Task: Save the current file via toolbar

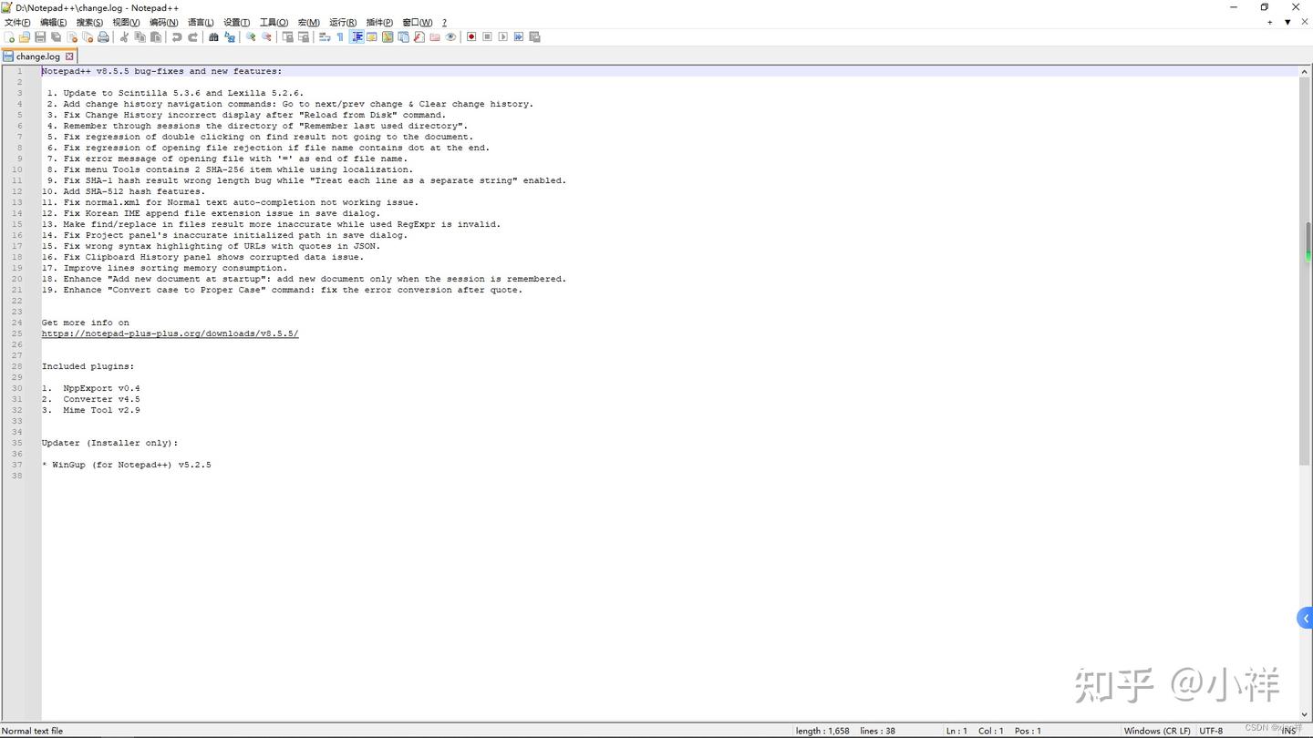Action: coord(40,37)
